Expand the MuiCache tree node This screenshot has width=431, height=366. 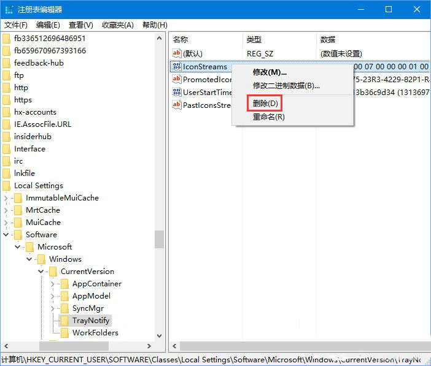[x=6, y=223]
